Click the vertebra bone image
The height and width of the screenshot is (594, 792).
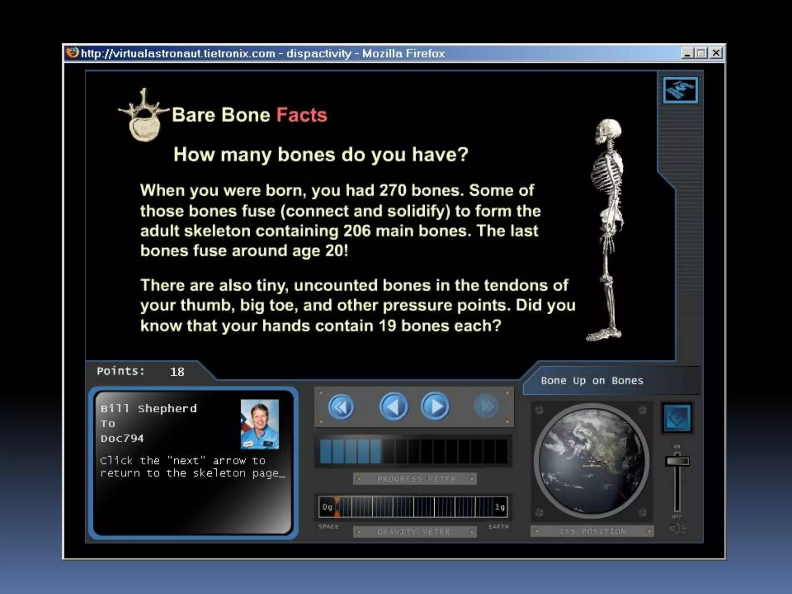(x=144, y=115)
